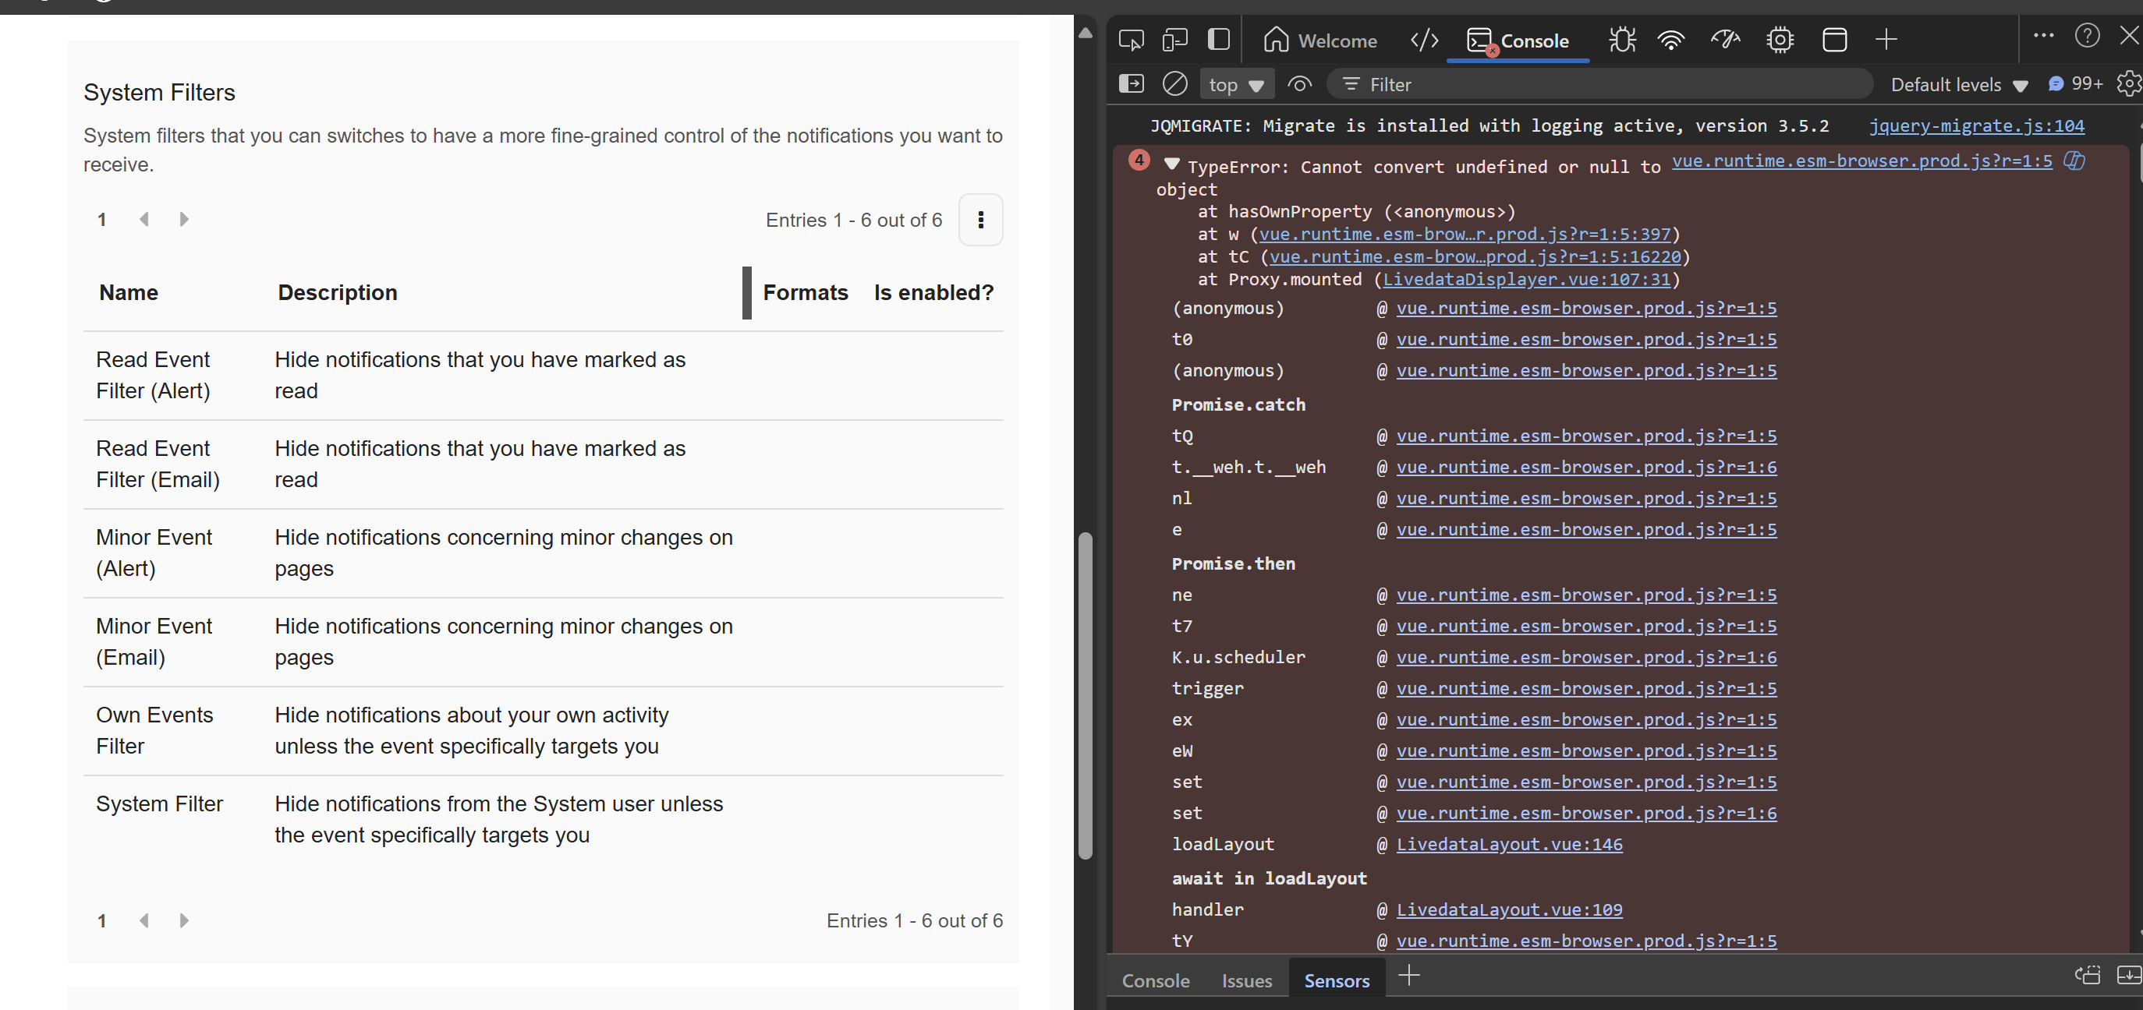Click the Formats column header
2143x1010 pixels.
click(805, 292)
